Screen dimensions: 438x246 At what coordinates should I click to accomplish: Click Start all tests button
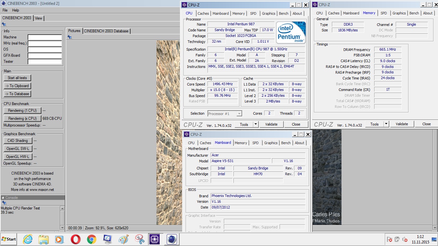(17, 78)
